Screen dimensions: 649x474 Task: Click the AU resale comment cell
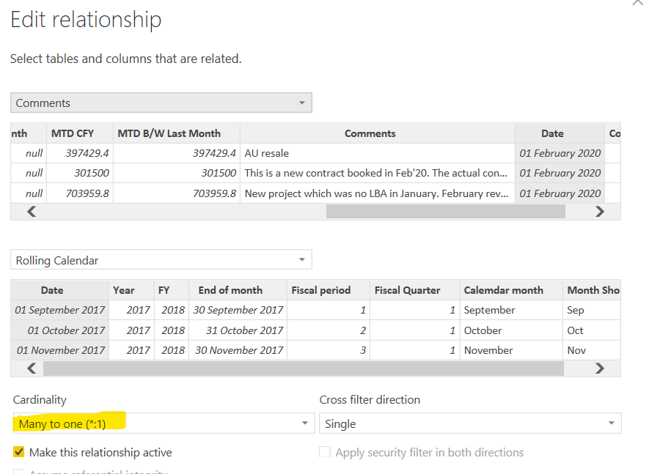coord(378,153)
